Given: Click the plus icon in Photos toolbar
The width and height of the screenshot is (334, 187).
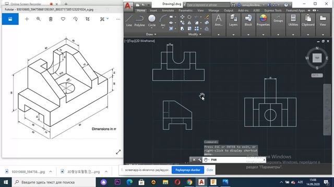Looking at the screenshot, I should (27, 19).
